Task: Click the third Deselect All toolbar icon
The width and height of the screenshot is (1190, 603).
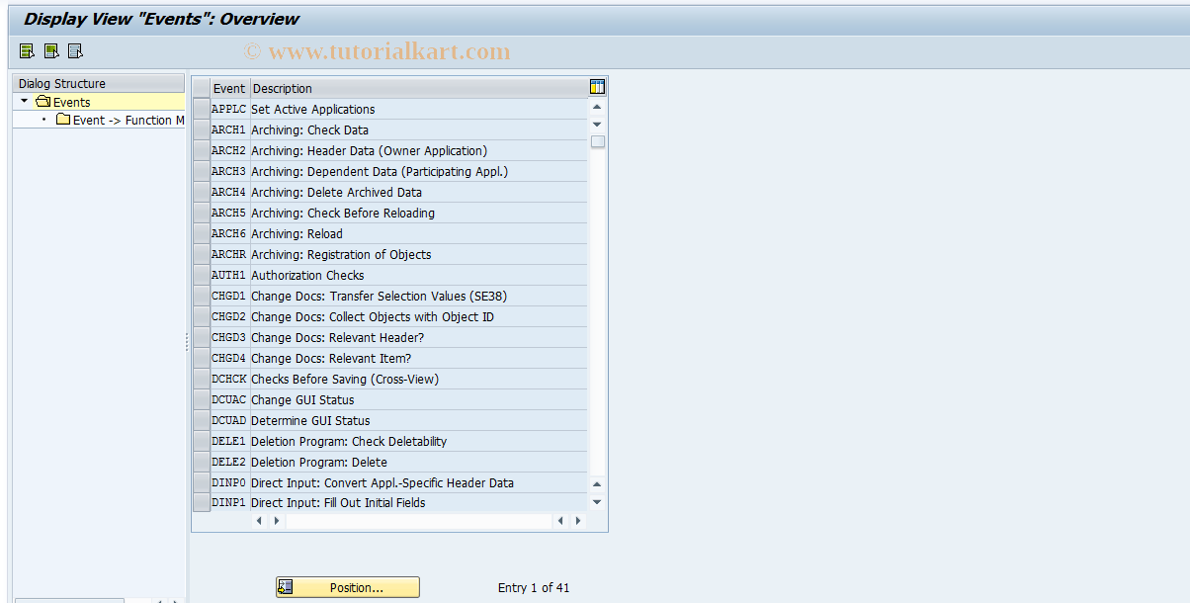Action: [75, 50]
